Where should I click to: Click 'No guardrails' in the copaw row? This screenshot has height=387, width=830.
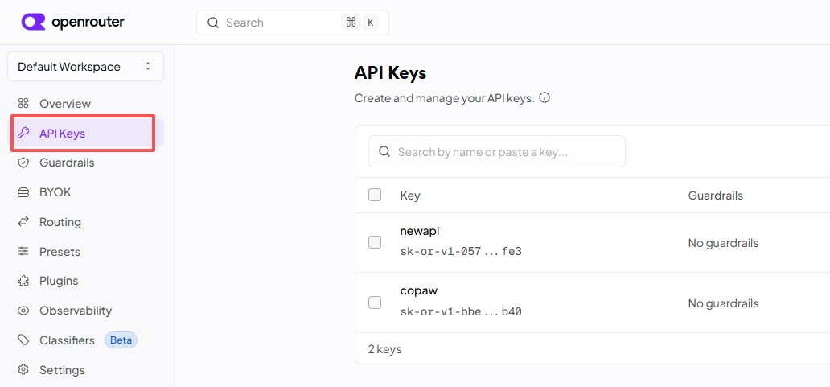point(723,303)
